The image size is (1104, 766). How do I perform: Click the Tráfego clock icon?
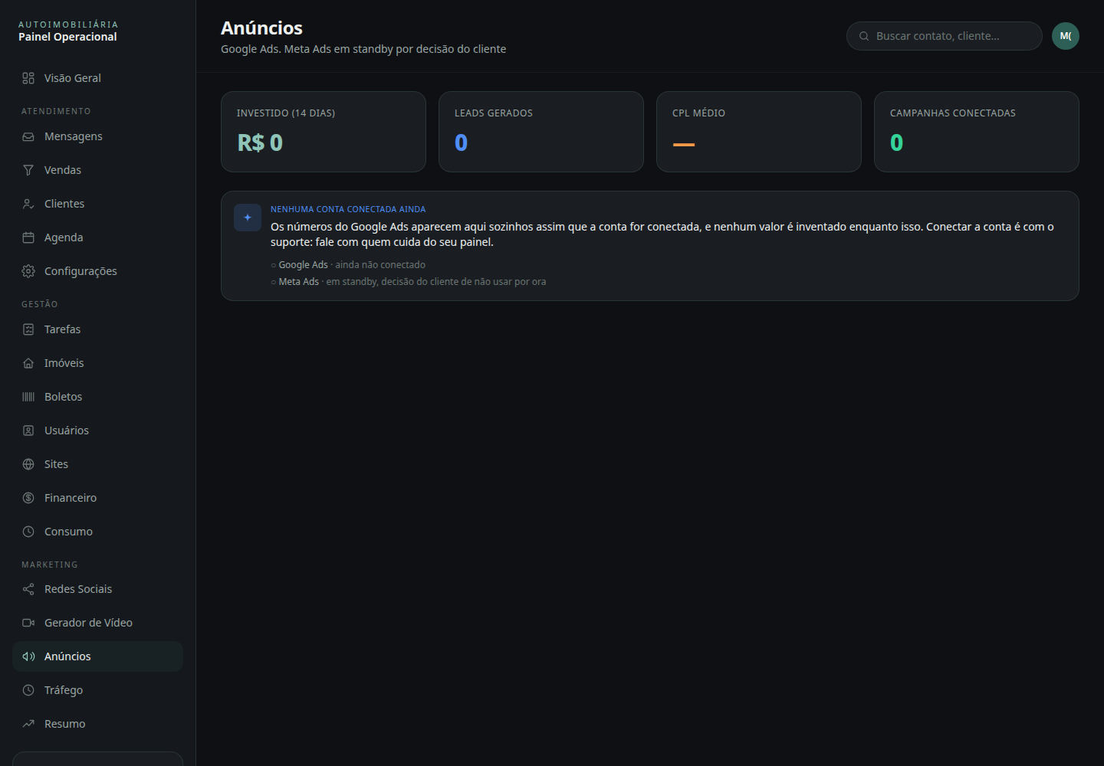(28, 690)
